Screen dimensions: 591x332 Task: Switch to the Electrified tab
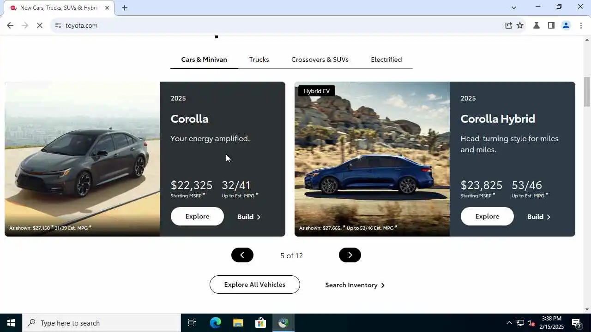tap(386, 59)
